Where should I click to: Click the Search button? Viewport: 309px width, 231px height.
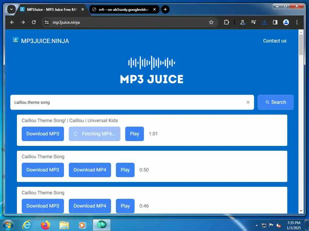coord(276,102)
